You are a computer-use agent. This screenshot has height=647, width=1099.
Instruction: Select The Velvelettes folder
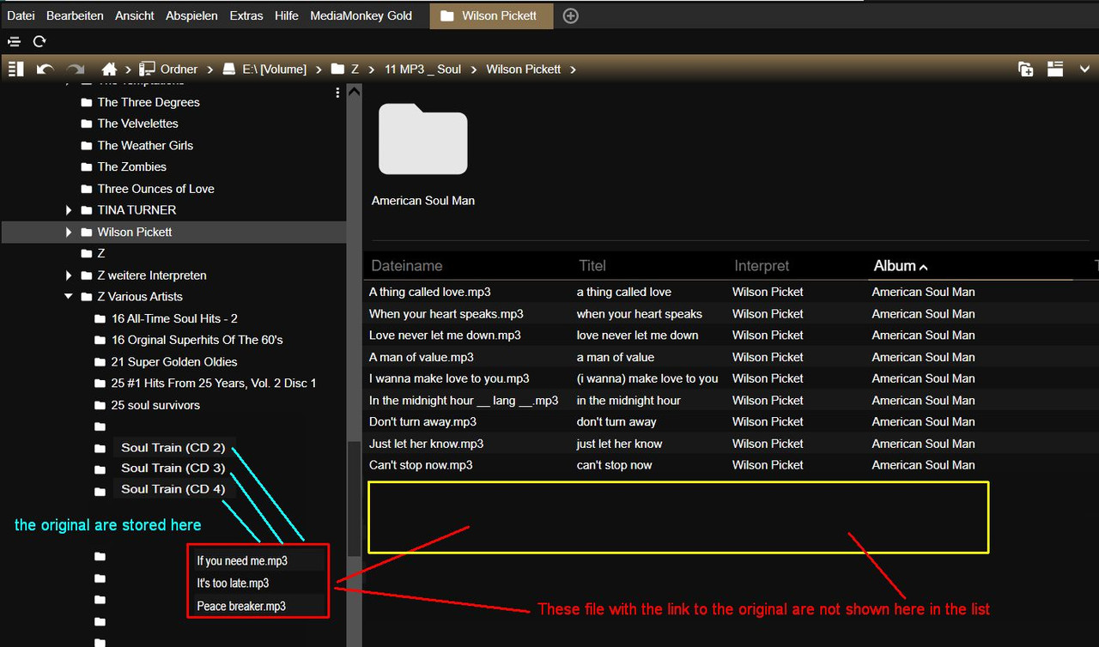click(x=137, y=124)
